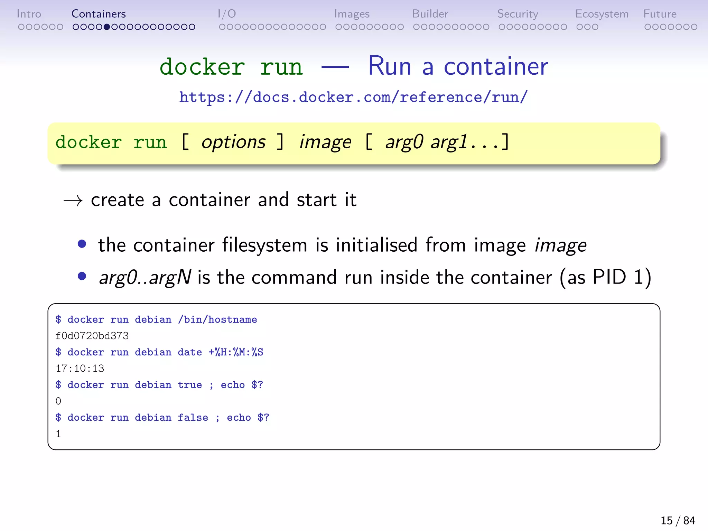The height and width of the screenshot is (531, 708).
Task: Open the Intro section tab
Action: click(29, 14)
